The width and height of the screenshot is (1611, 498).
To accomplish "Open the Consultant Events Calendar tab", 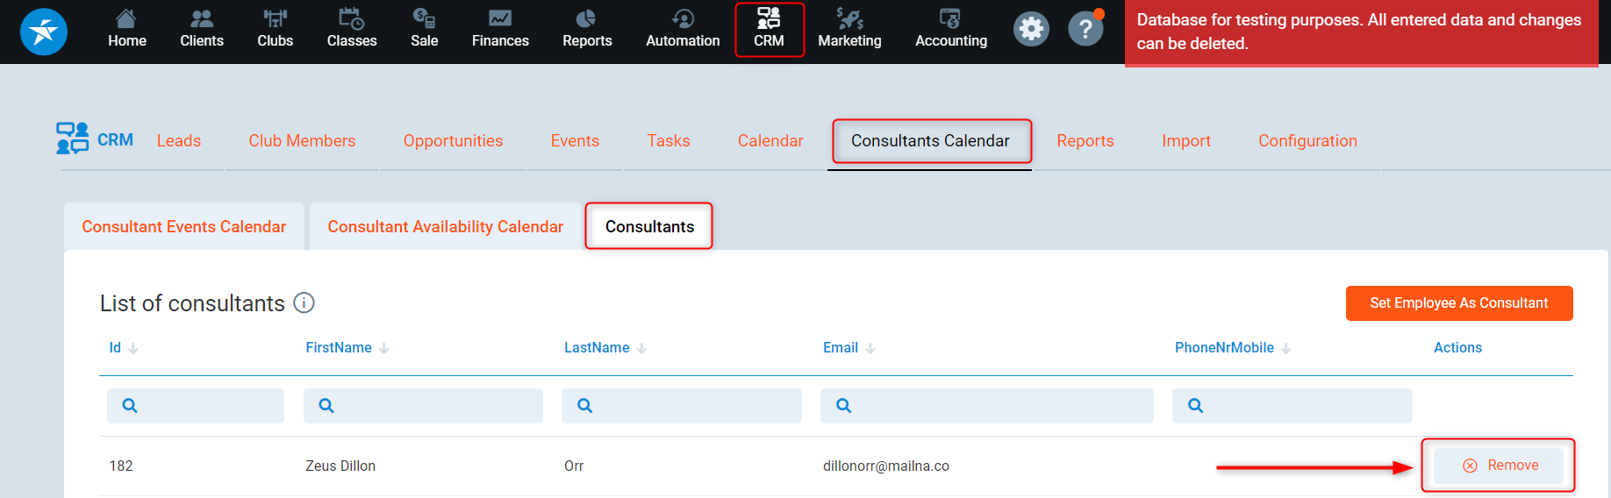I will [x=184, y=227].
